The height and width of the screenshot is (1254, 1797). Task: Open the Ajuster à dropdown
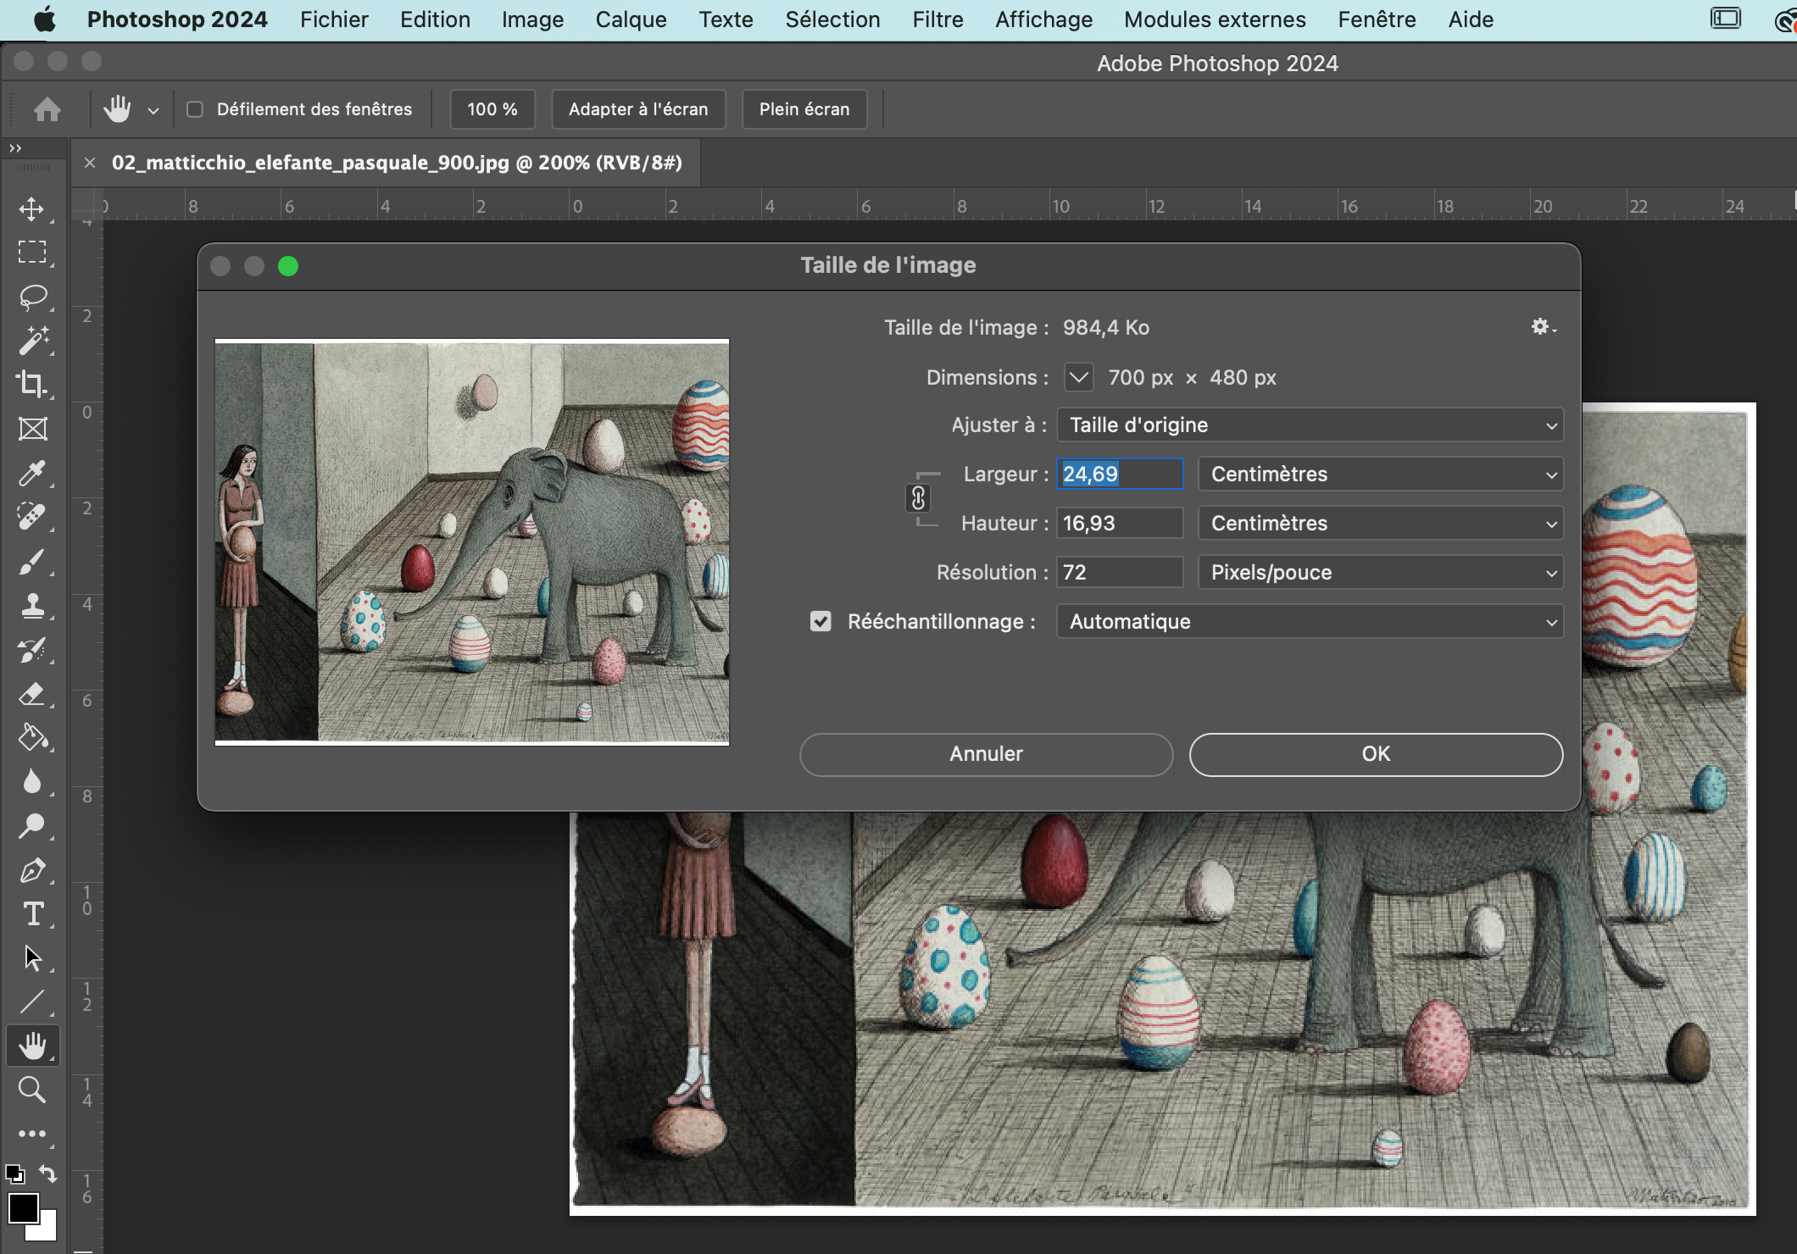(1310, 424)
